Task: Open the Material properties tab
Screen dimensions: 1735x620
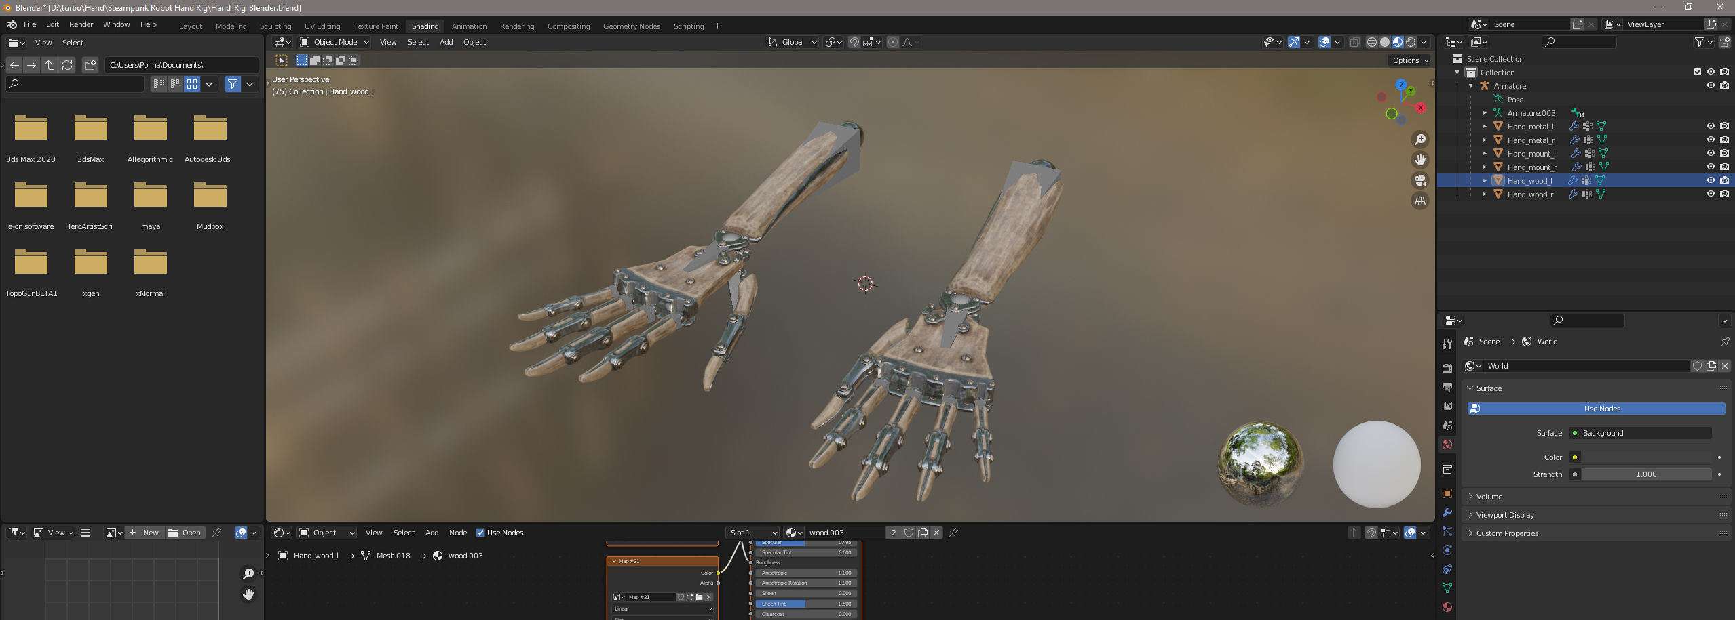Action: (1447, 607)
